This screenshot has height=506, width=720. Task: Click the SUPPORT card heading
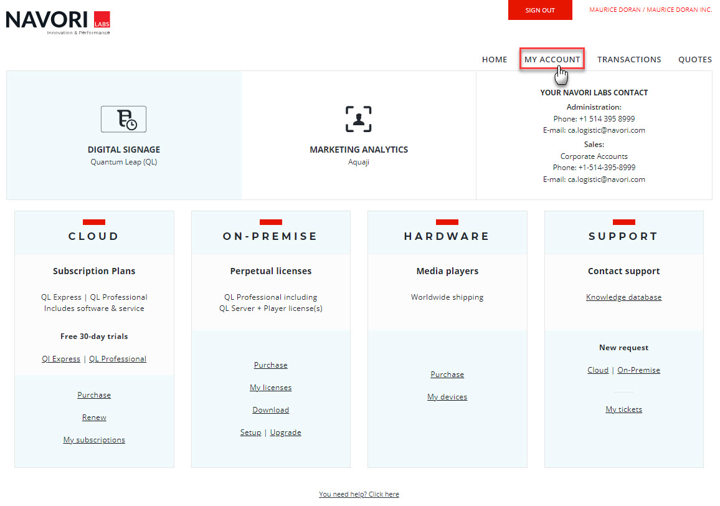coord(623,236)
